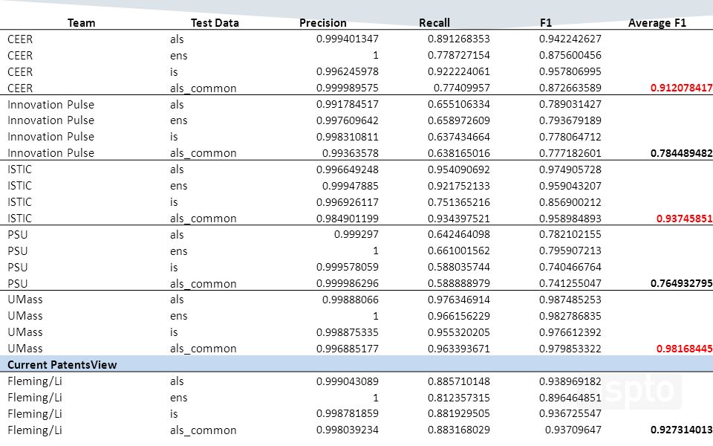Select recall value 0.661001562
The image size is (713, 446).
459,251
